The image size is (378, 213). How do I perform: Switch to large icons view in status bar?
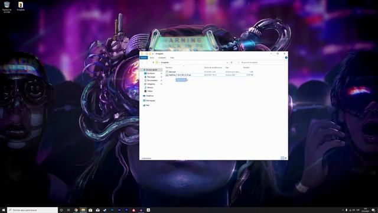(x=286, y=158)
